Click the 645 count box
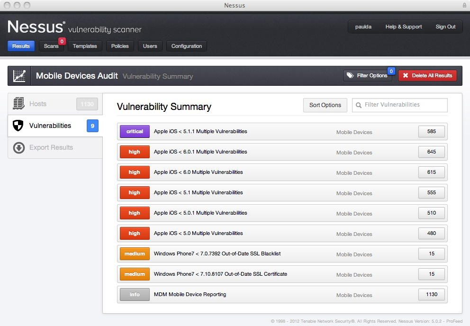The width and height of the screenshot is (470, 326). click(431, 152)
